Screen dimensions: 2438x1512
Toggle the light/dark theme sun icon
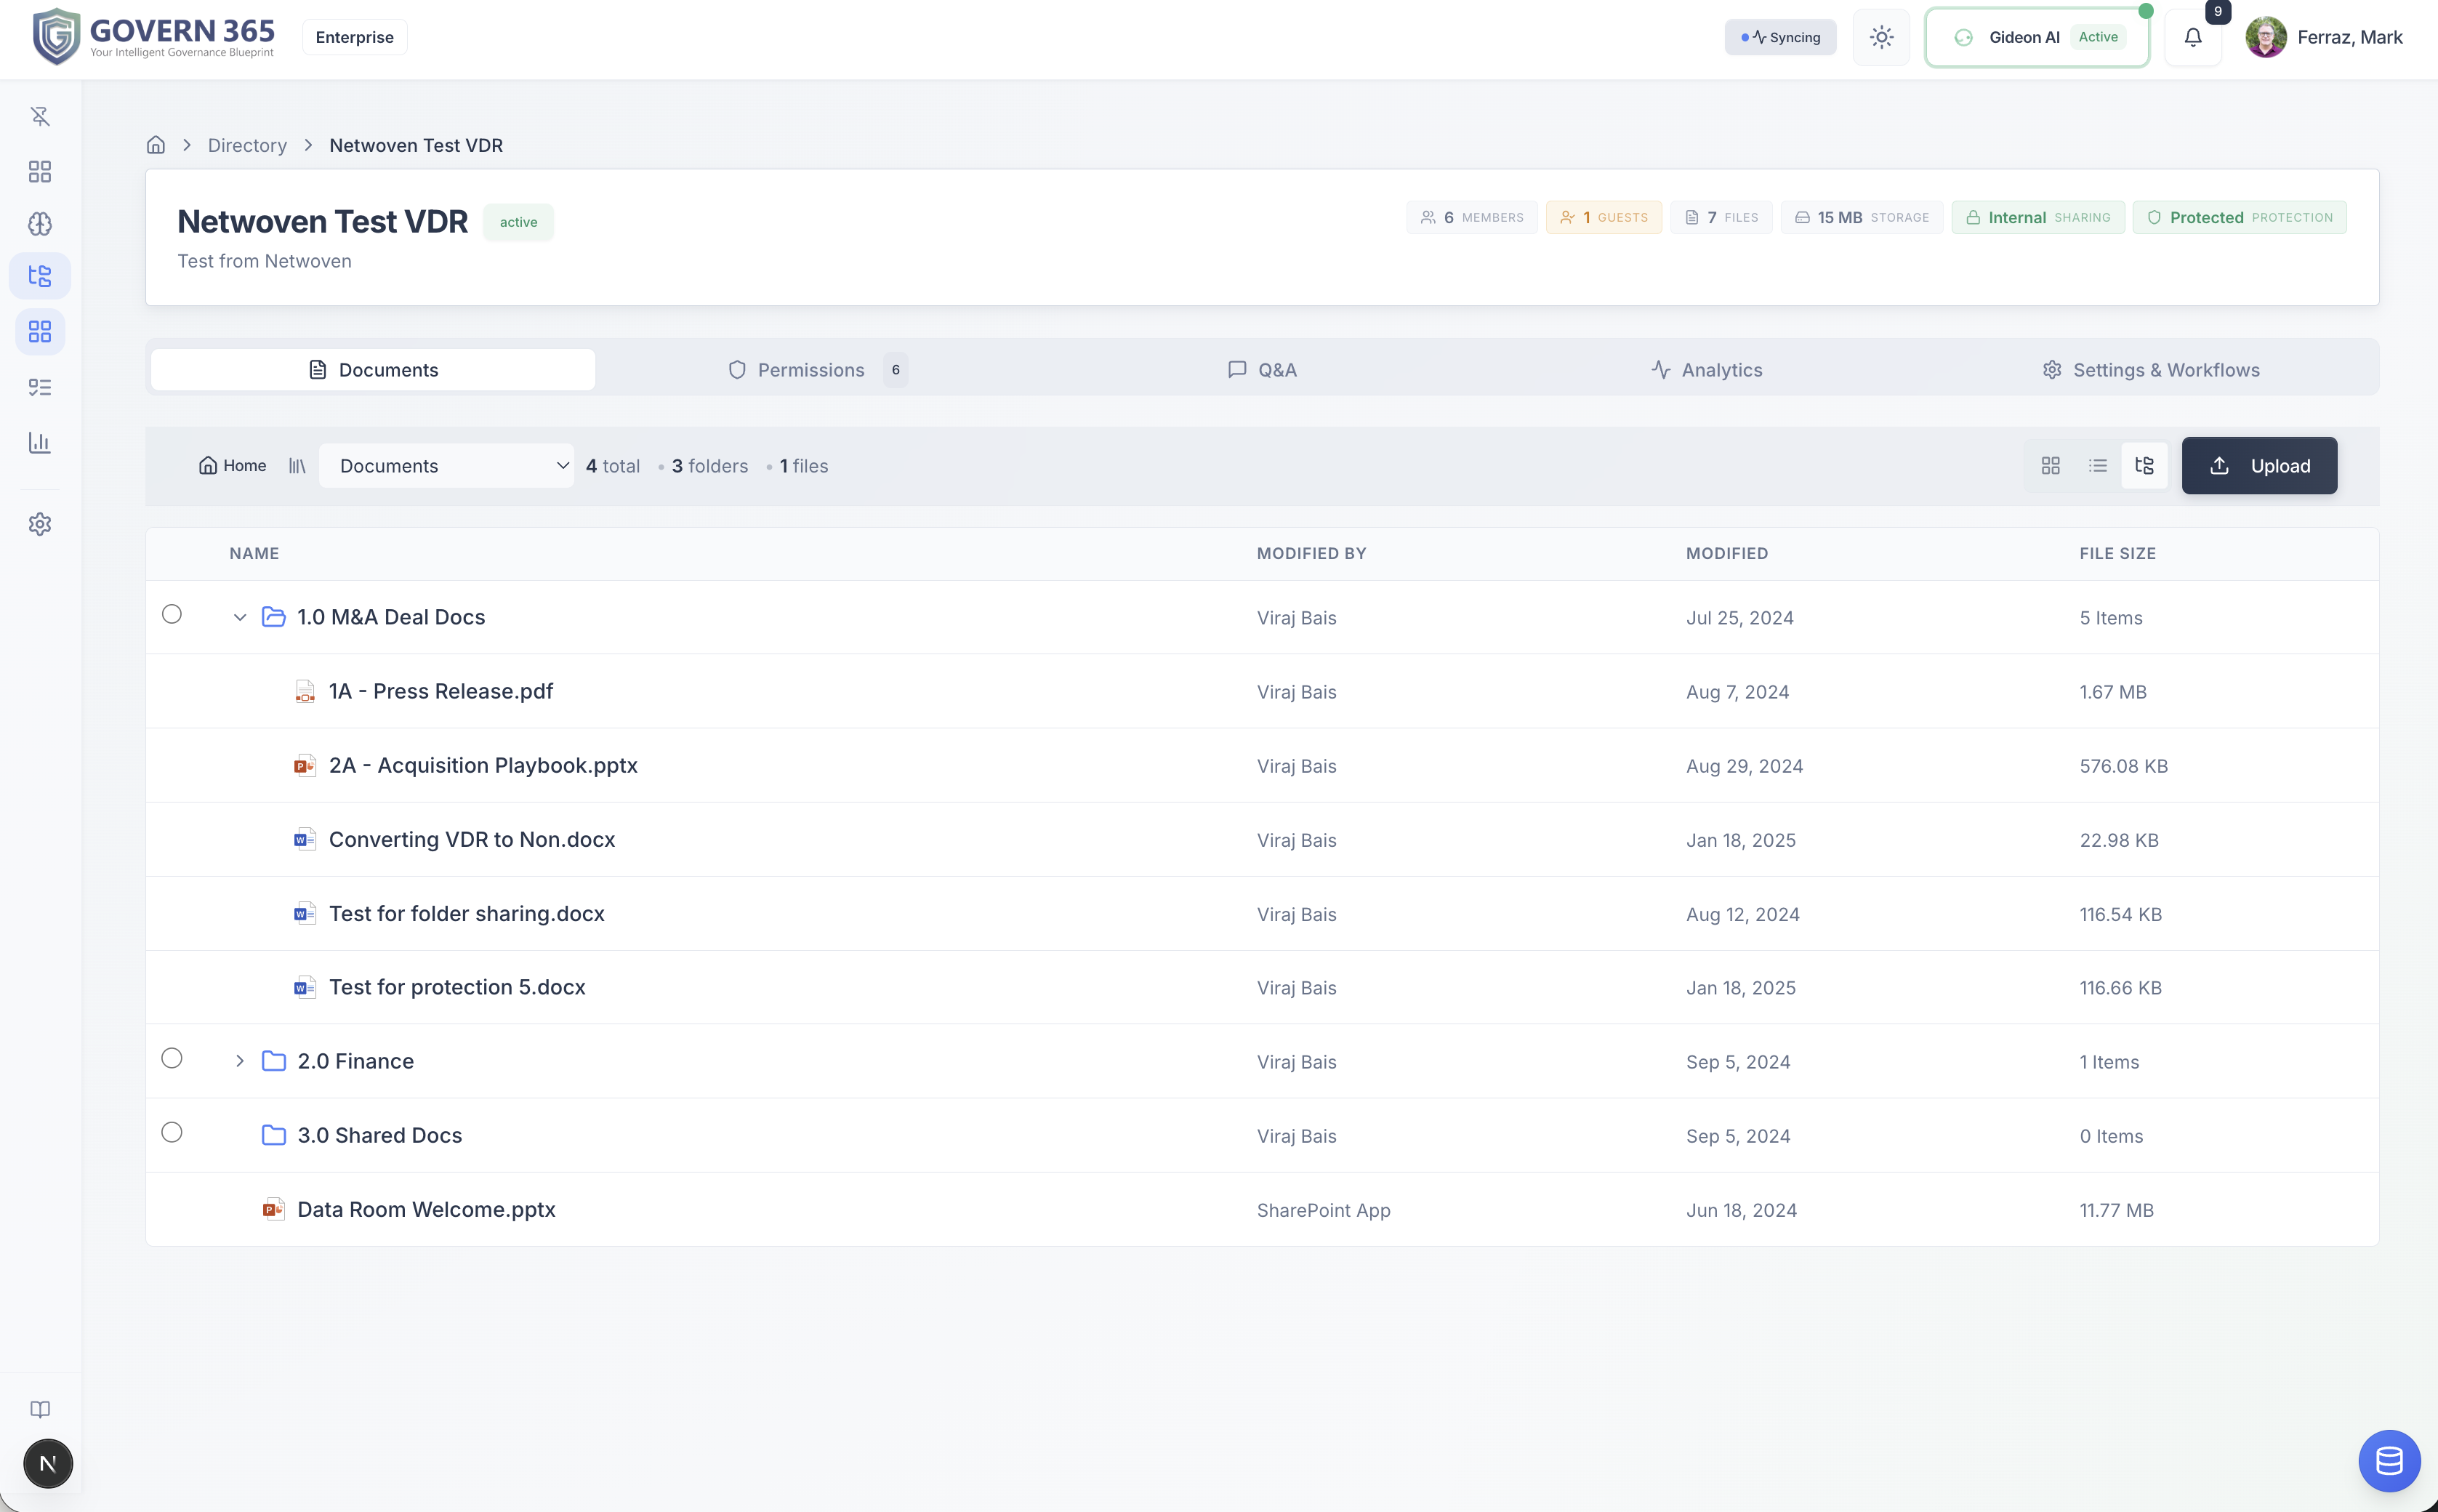pyautogui.click(x=1881, y=38)
